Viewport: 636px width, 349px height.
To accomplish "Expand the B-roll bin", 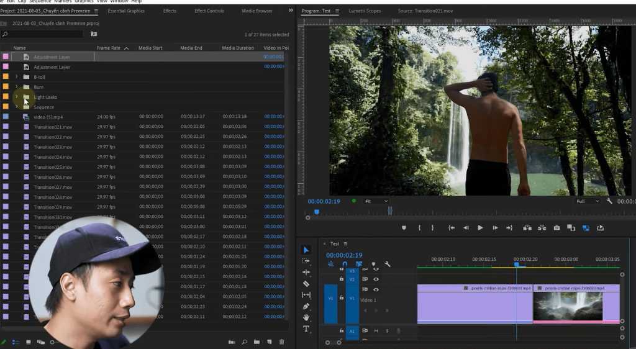I will tap(17, 77).
